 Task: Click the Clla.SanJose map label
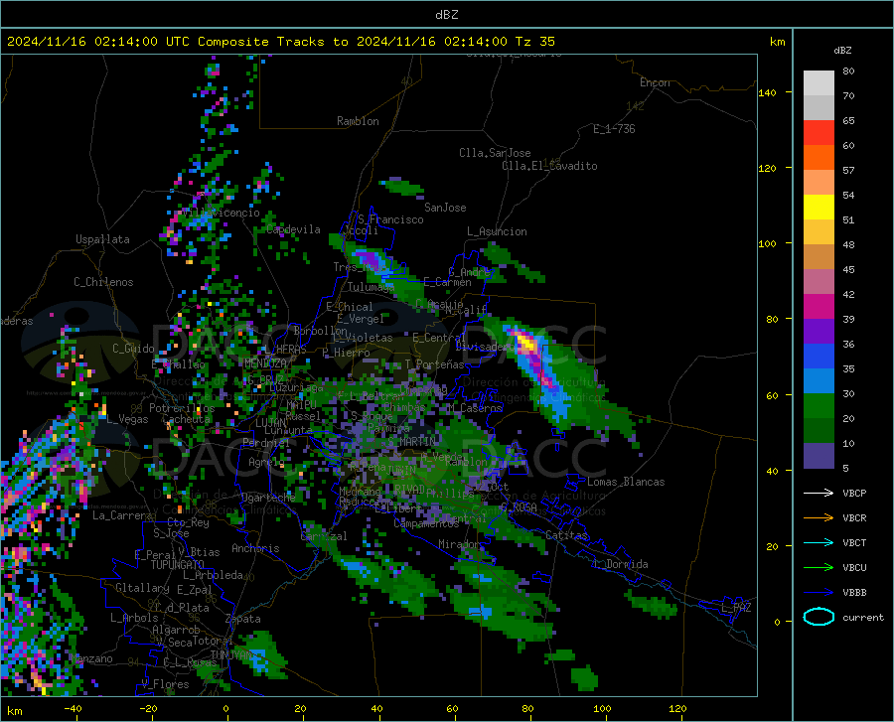coord(495,153)
